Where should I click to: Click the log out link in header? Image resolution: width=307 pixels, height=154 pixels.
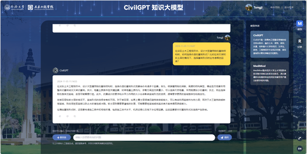289,8
